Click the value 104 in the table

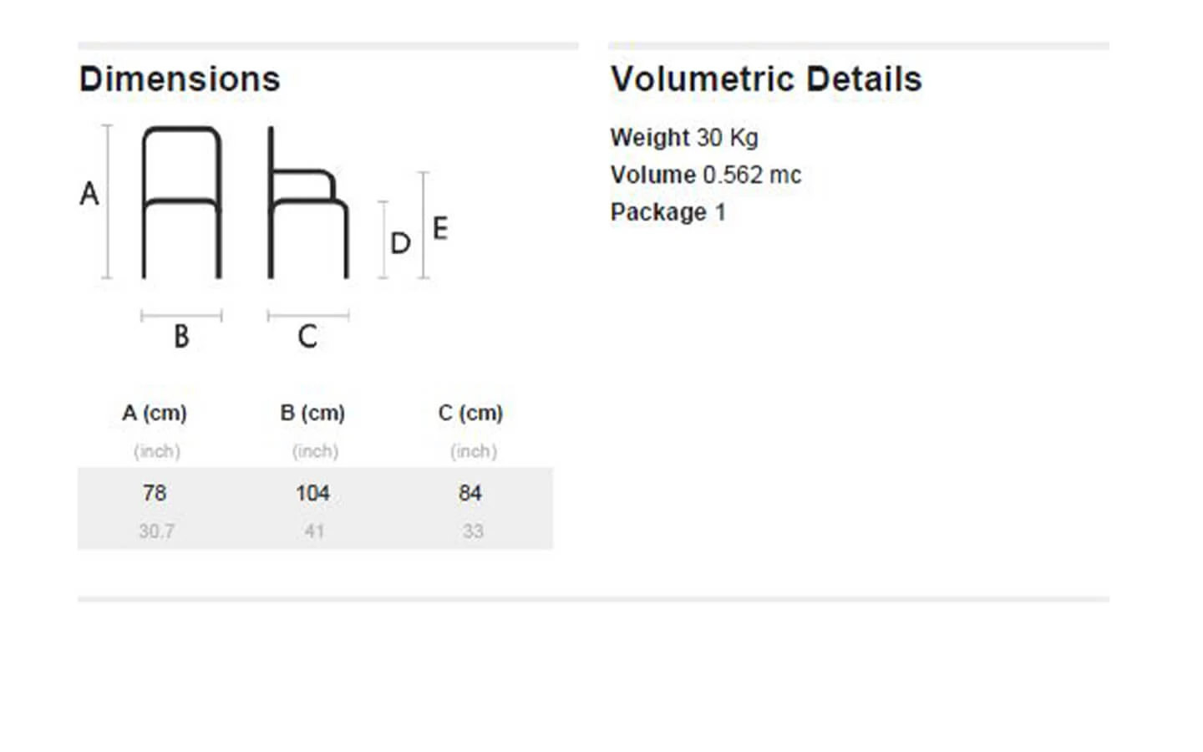312,493
